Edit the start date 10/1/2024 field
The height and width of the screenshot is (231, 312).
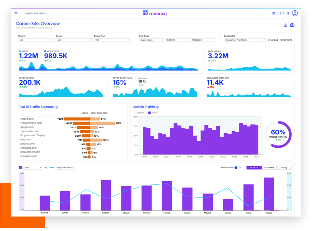(177, 40)
